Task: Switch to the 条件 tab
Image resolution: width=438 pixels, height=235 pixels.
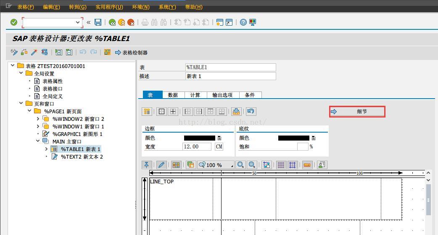Action: point(250,95)
